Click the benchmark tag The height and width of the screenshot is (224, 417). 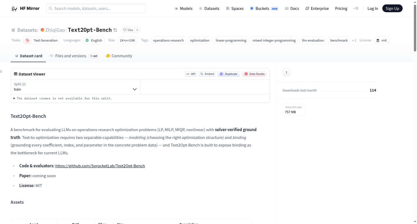point(339,40)
